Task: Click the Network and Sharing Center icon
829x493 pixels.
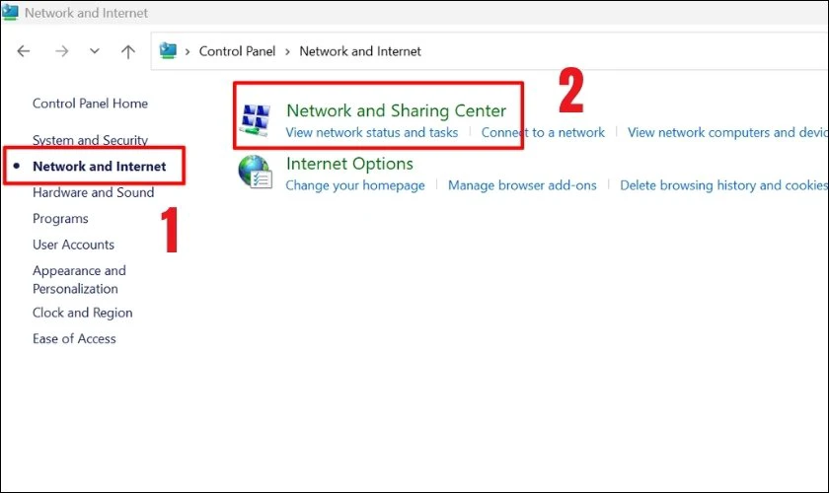Action: [x=256, y=120]
